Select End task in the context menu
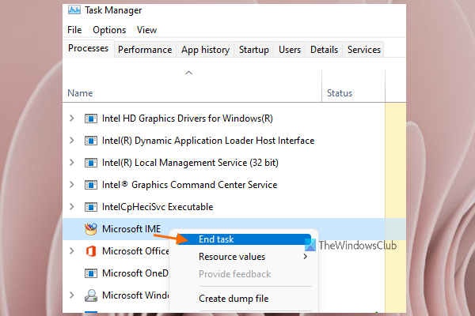Viewport: 475px width, 316px height. [x=216, y=239]
